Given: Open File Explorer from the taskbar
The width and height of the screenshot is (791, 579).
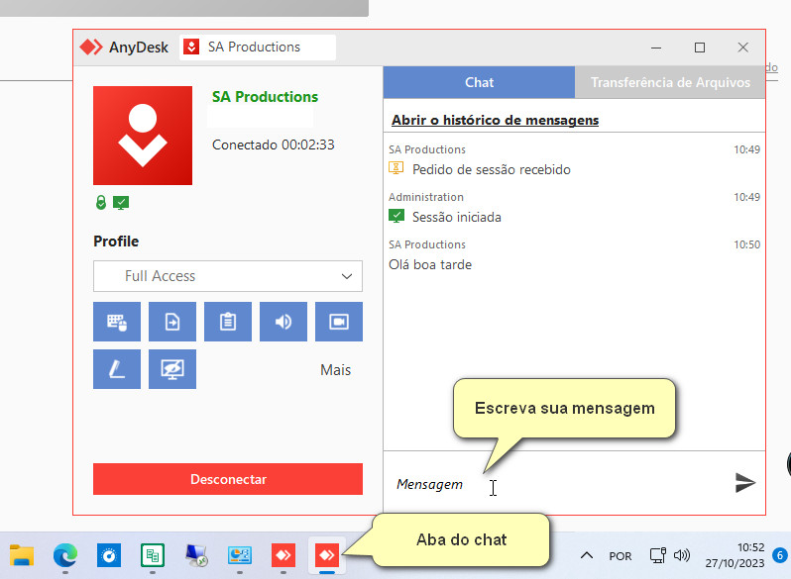Looking at the screenshot, I should point(22,555).
